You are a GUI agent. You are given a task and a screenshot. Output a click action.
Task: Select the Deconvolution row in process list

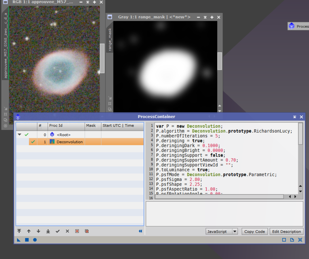coord(80,142)
